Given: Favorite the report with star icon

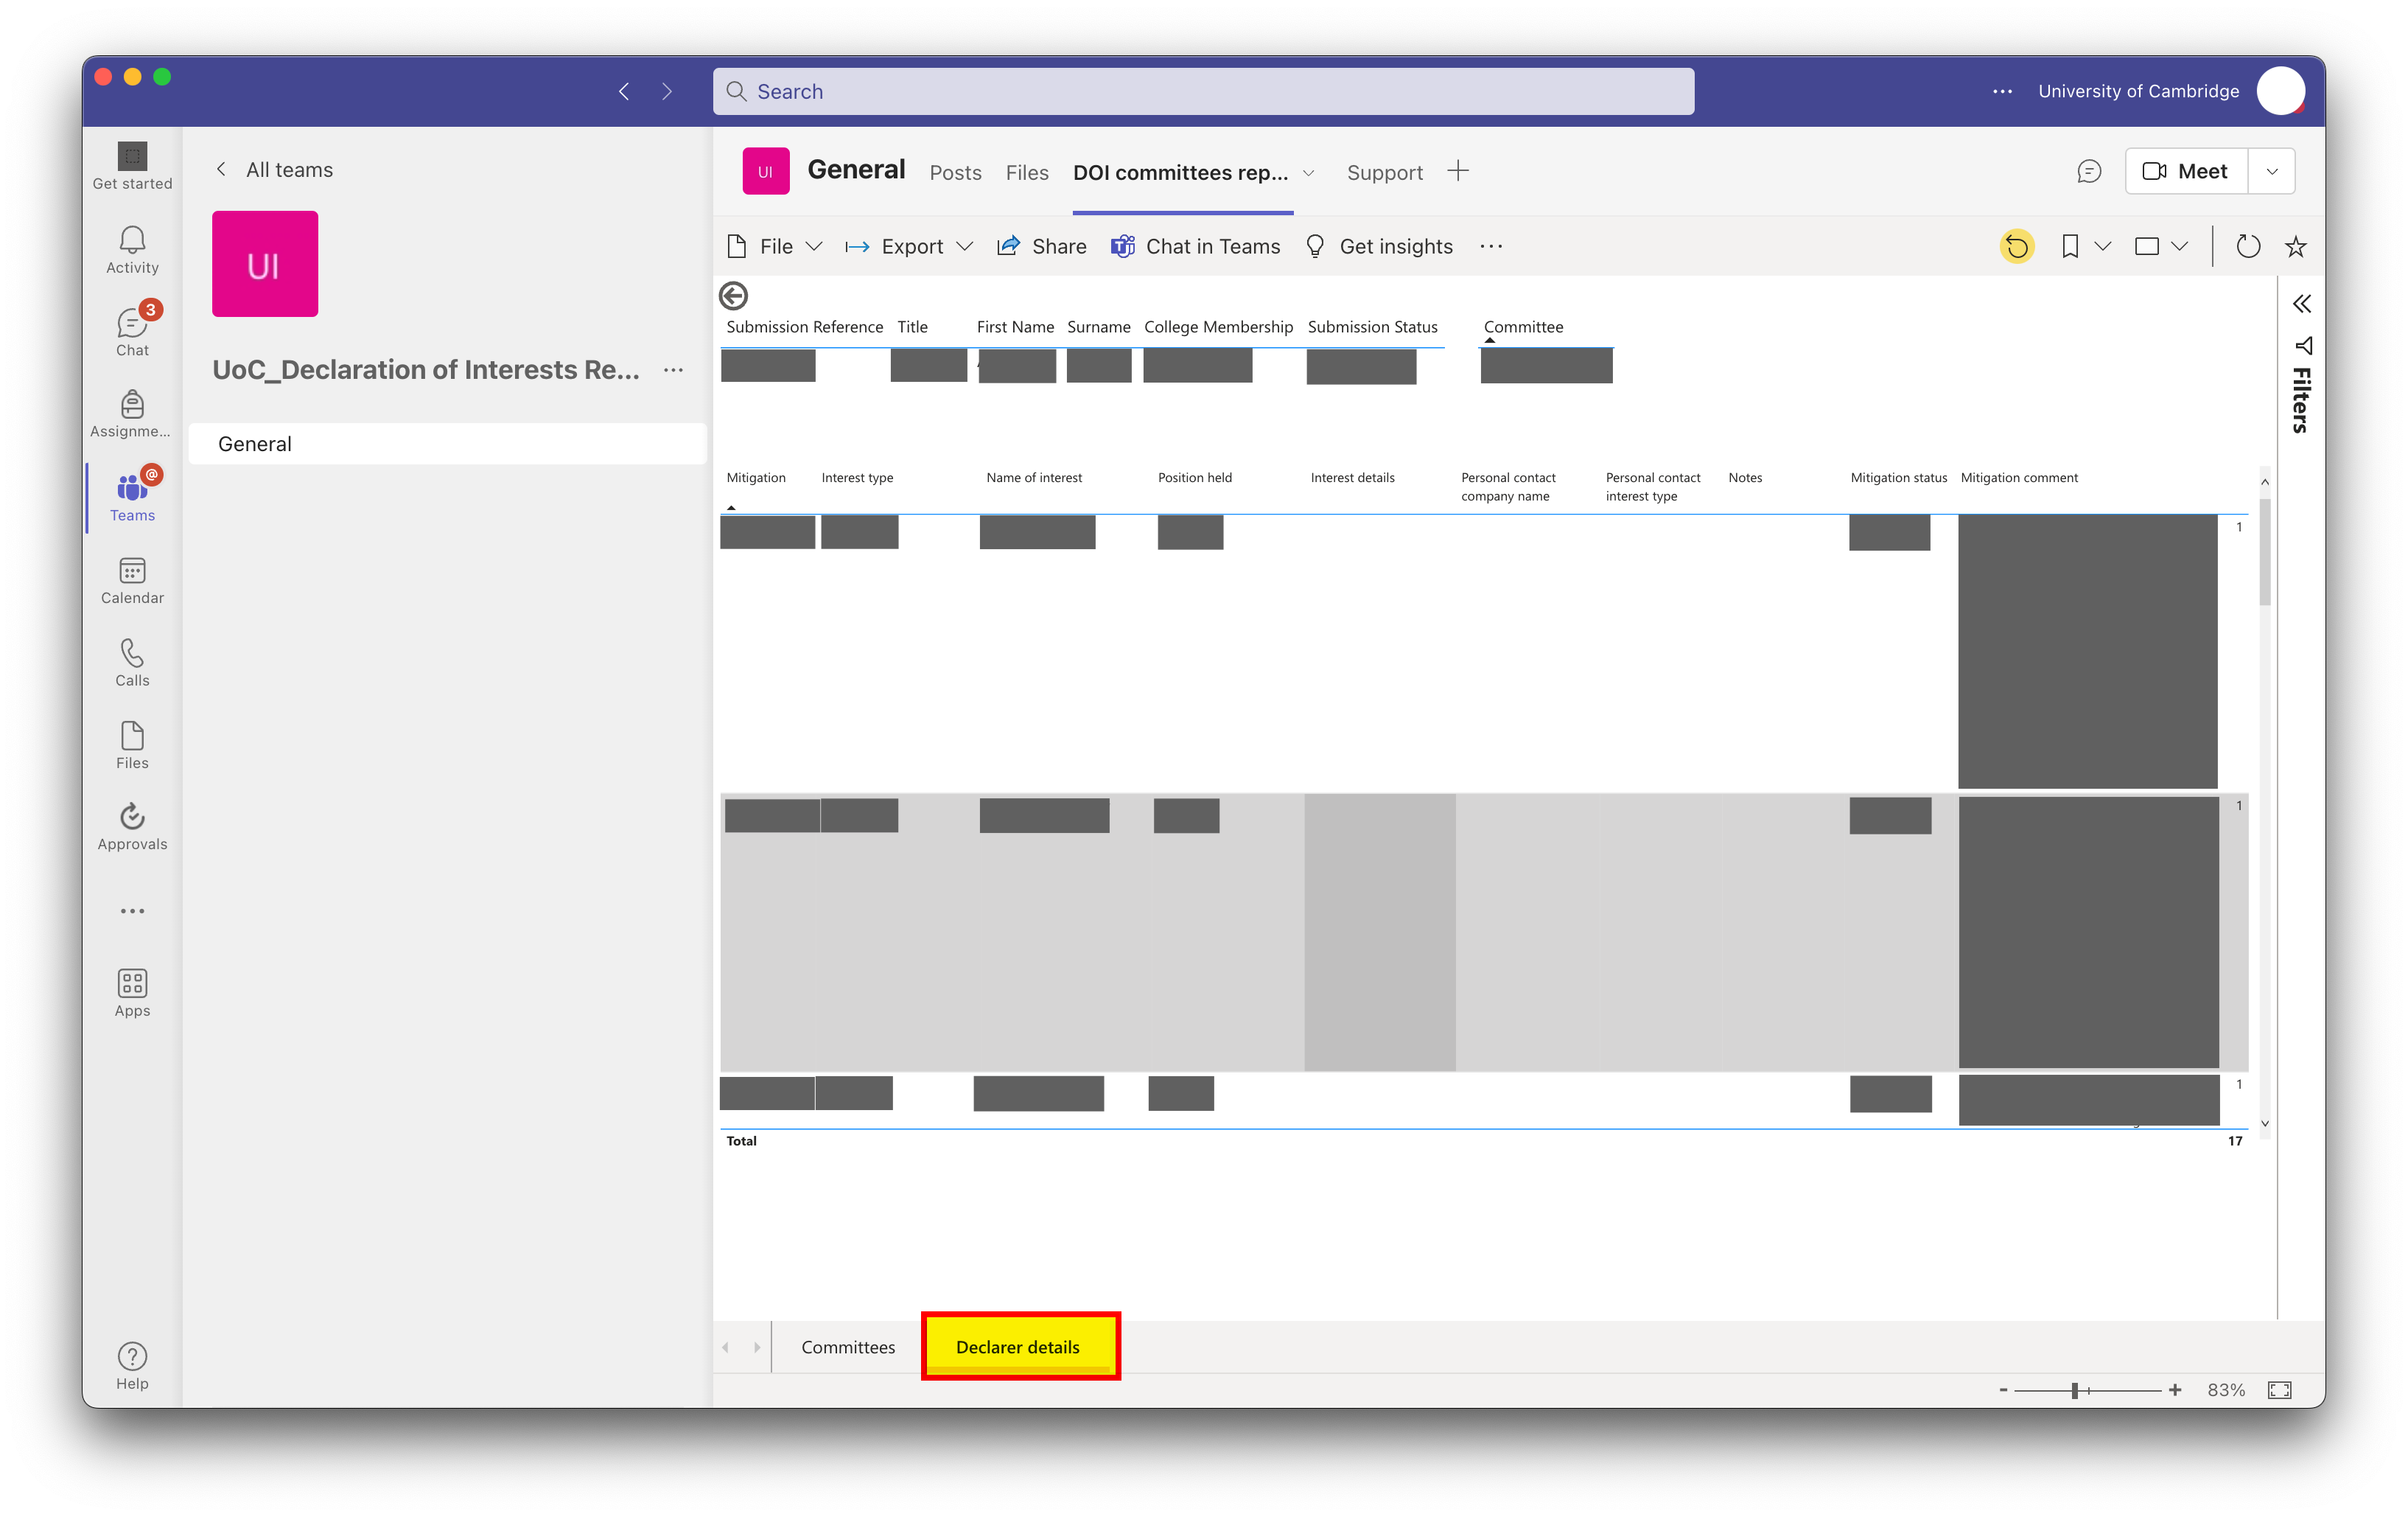Looking at the screenshot, I should coord(2296,246).
